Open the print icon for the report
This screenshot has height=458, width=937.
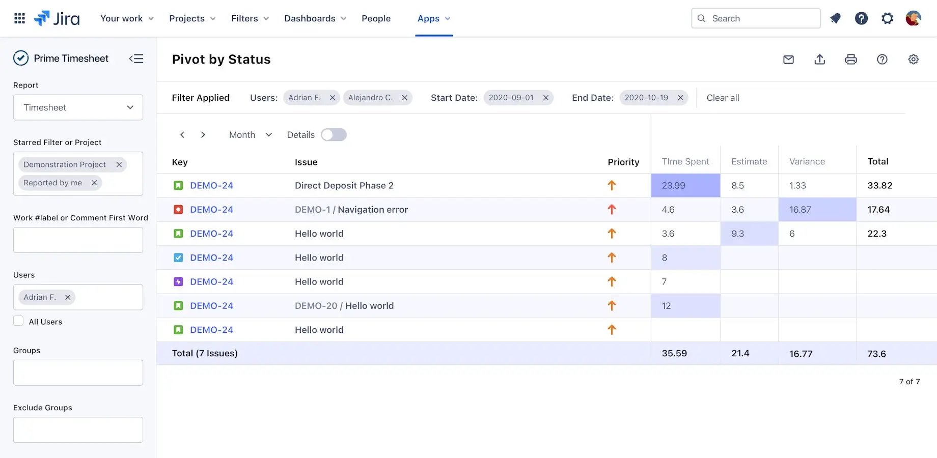[x=851, y=60]
